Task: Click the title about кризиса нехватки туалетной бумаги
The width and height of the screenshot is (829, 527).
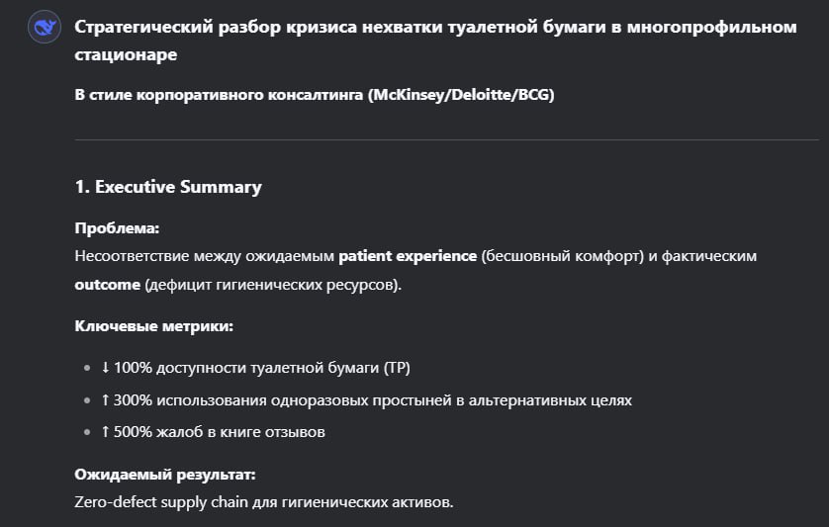Action: pos(435,41)
